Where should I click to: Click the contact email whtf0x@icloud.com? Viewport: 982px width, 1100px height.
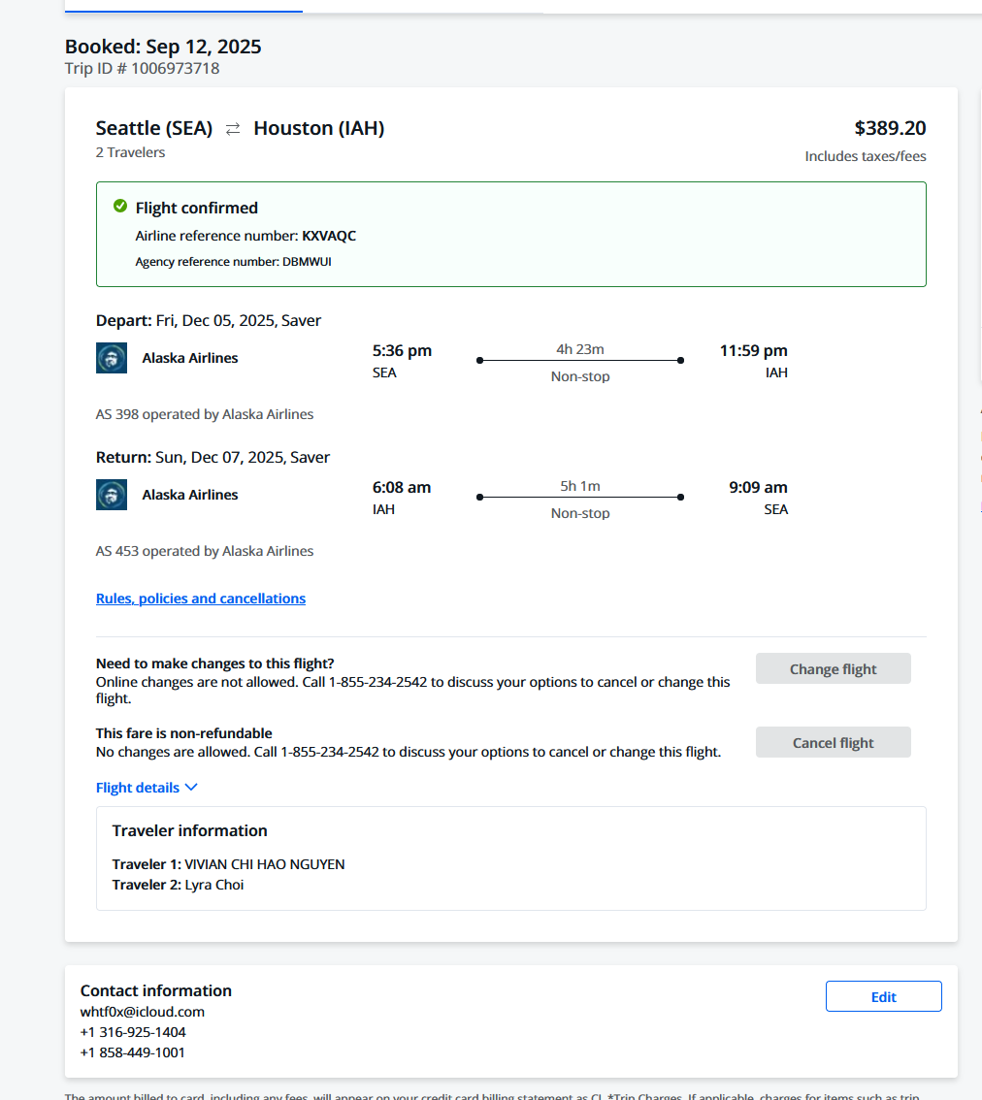(143, 1012)
